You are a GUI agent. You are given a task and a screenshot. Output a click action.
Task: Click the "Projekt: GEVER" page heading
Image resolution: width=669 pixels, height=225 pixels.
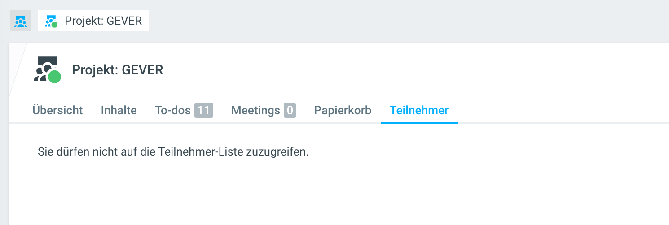[x=118, y=70]
